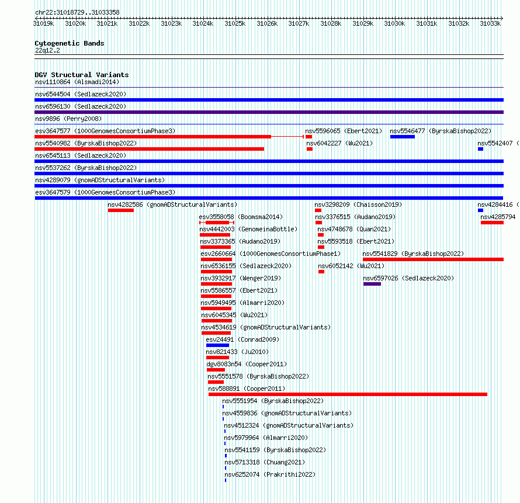Click nsv5593518 (Ebert2021) label
520x503 pixels.
[x=356, y=241]
